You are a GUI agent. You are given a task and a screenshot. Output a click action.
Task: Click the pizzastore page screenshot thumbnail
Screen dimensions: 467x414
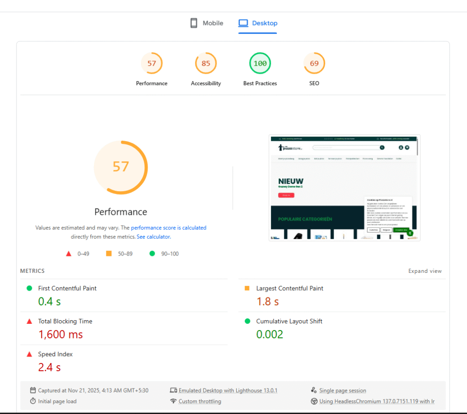point(344,188)
